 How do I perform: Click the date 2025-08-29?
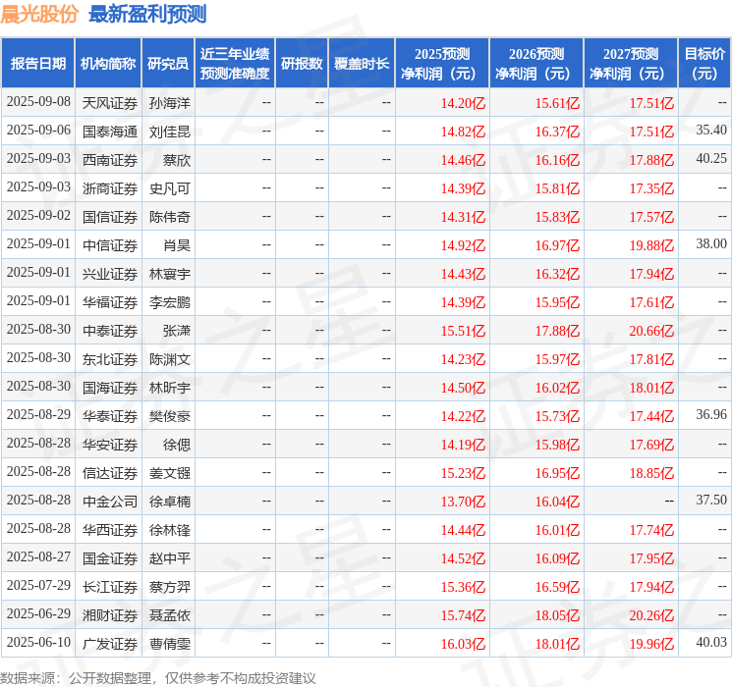38,414
